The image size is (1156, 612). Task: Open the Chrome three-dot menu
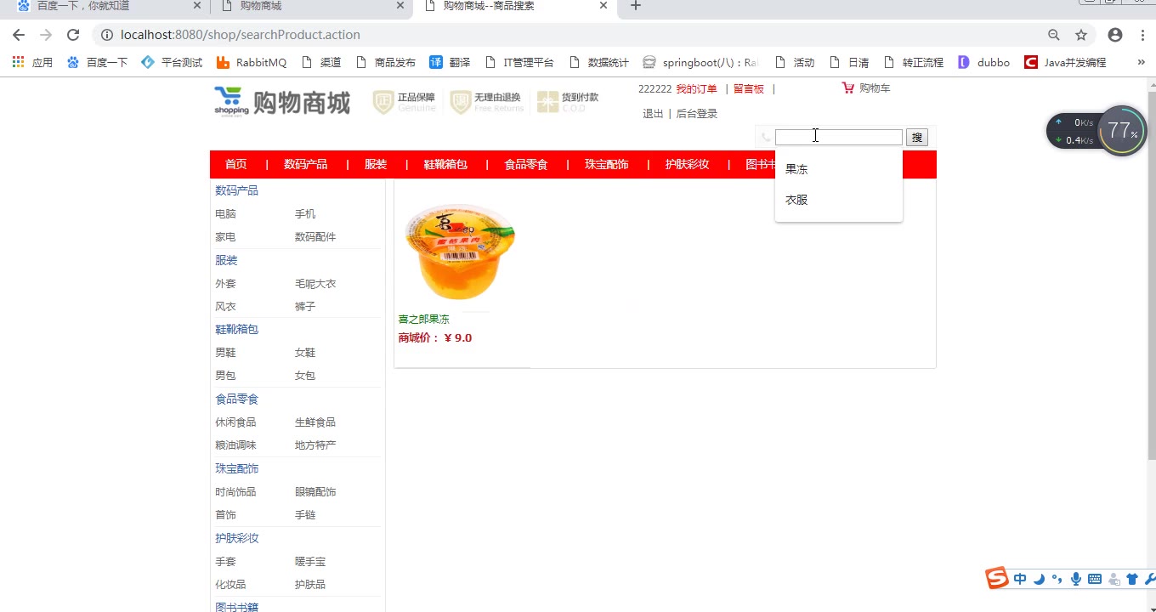pos(1142,35)
